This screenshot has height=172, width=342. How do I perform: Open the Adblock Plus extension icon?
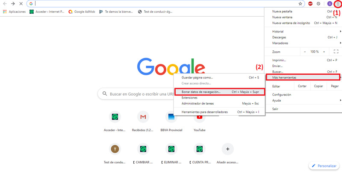(x=310, y=3)
